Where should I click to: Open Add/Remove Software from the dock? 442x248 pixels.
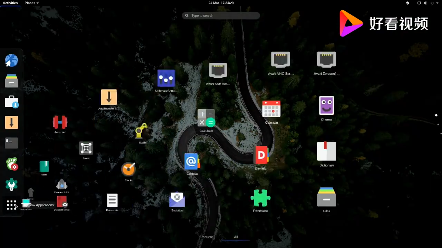coord(11,122)
